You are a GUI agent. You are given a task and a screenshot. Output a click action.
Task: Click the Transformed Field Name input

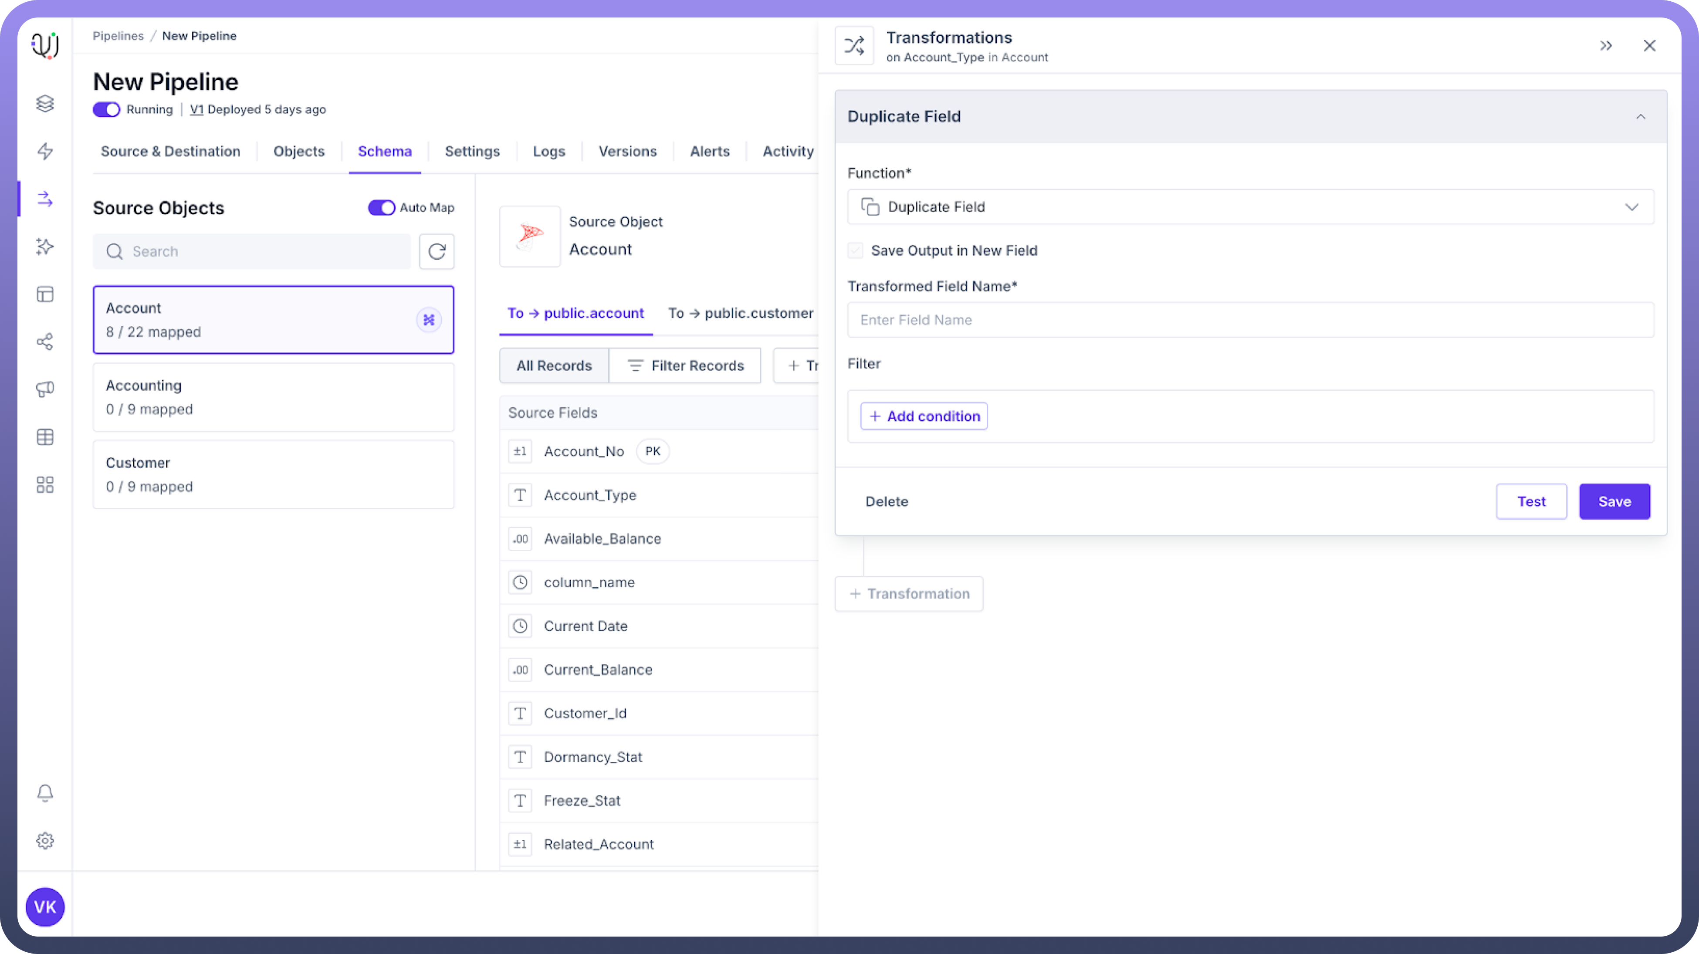(x=1250, y=320)
